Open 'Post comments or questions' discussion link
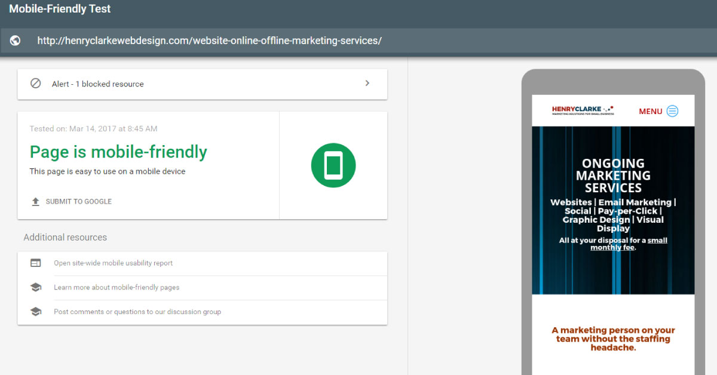The width and height of the screenshot is (717, 375). coord(137,312)
